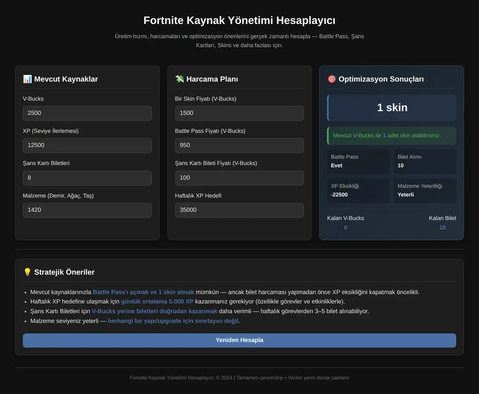Image resolution: width=479 pixels, height=394 pixels.
Task: Click the Malzeme Yeterliliği 'Yeterli' value
Action: point(406,195)
